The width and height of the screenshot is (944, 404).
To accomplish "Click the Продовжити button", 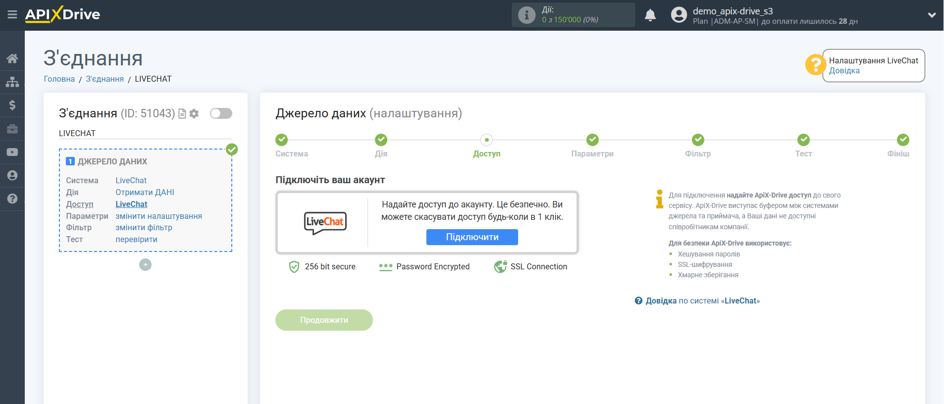I will point(324,320).
